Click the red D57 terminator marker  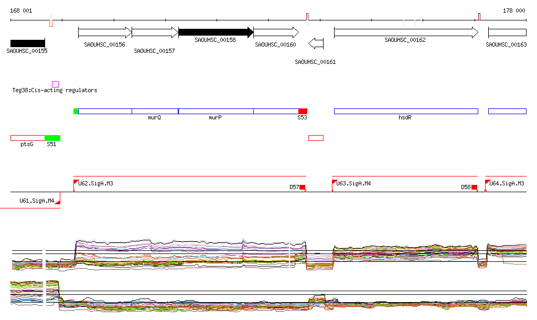pos(302,187)
